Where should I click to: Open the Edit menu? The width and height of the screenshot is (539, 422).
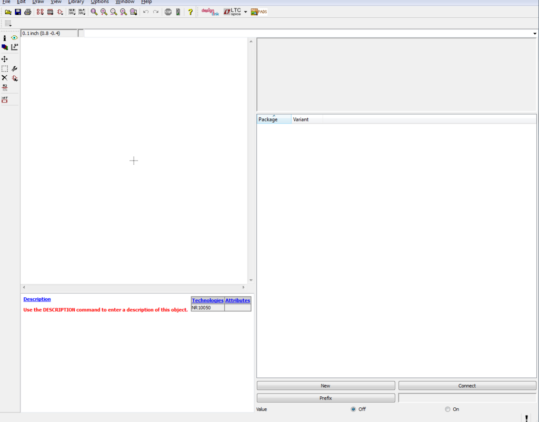tap(21, 2)
